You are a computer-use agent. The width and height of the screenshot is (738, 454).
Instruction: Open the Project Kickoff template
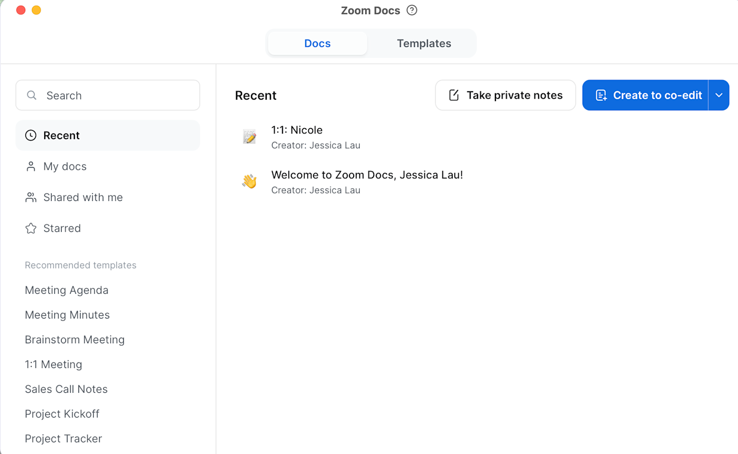[62, 414]
